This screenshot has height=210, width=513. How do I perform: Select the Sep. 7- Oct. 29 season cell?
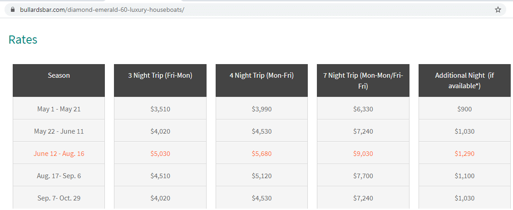pos(59,198)
